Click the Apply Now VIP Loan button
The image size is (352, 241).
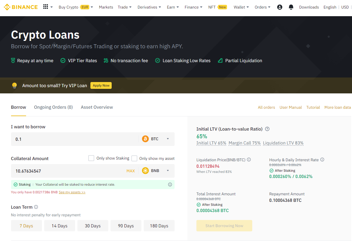click(x=101, y=85)
